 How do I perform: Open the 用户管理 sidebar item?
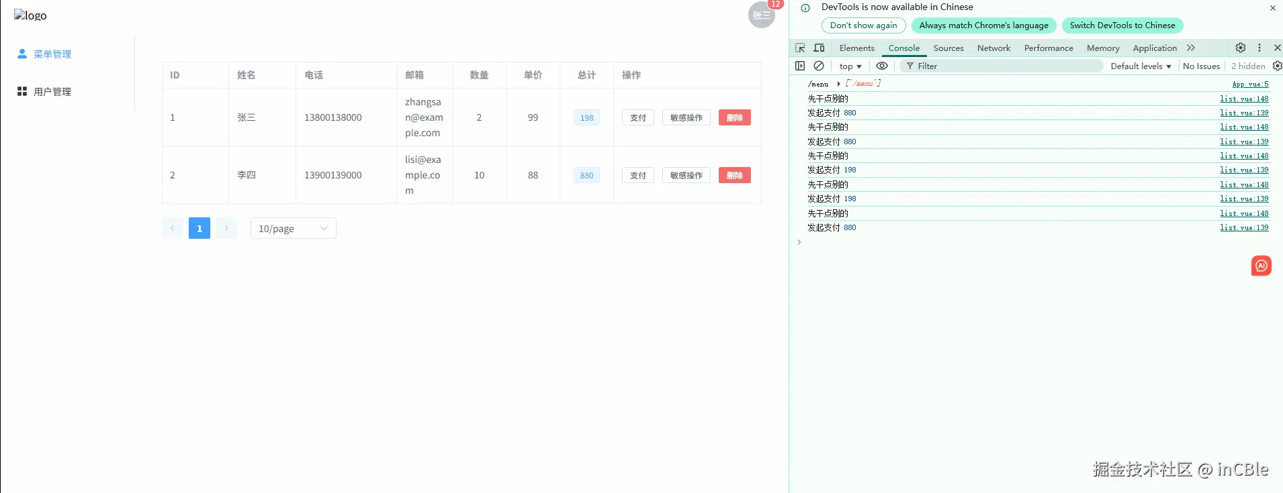click(x=52, y=92)
